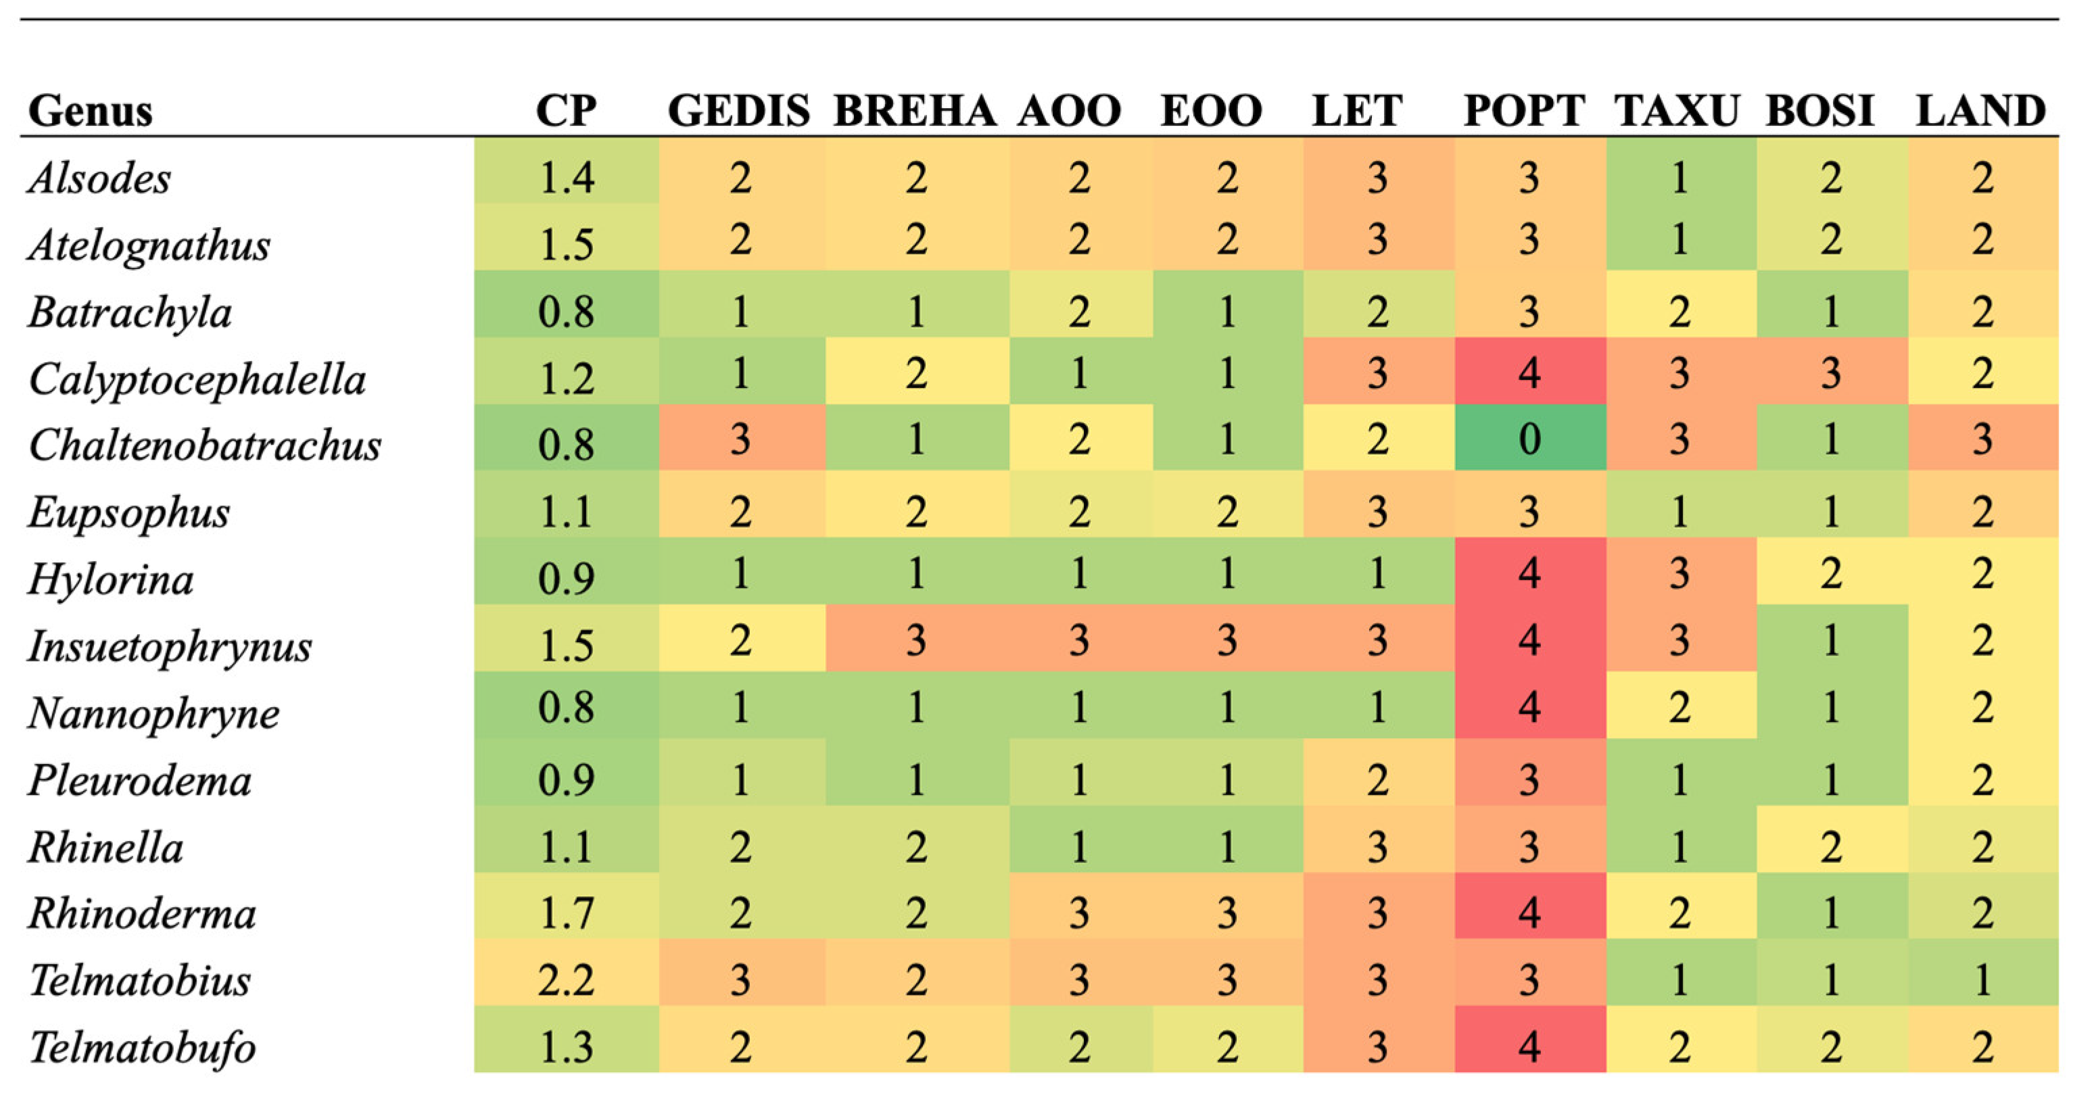Viewport: 2073px width, 1093px height.
Task: Select the Insuetophrynus row label
Action: click(x=170, y=646)
